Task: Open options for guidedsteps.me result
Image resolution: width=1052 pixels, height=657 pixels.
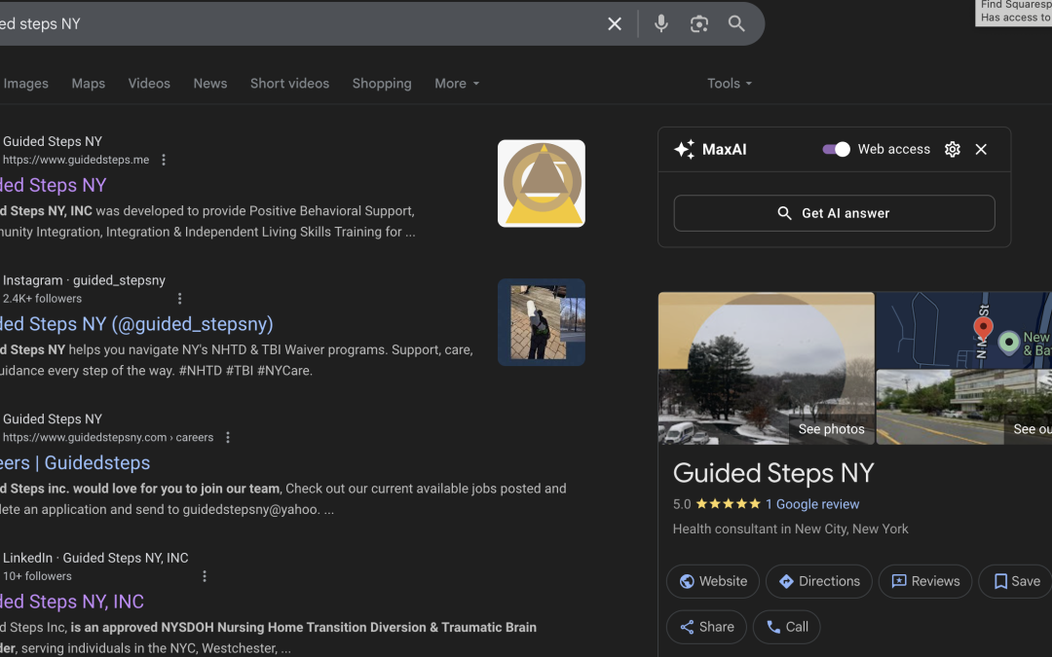Action: click(164, 160)
